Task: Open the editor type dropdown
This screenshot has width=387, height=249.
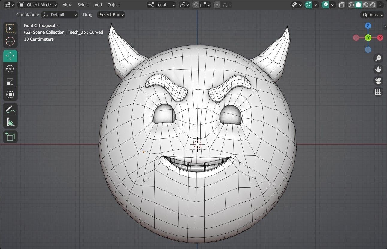Action: coord(10,5)
